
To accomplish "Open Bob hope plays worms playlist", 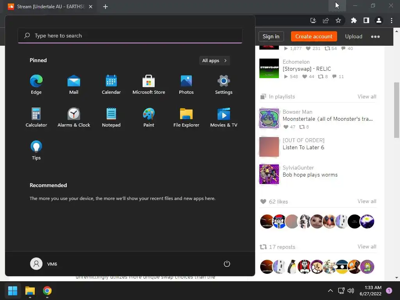I will (310, 175).
